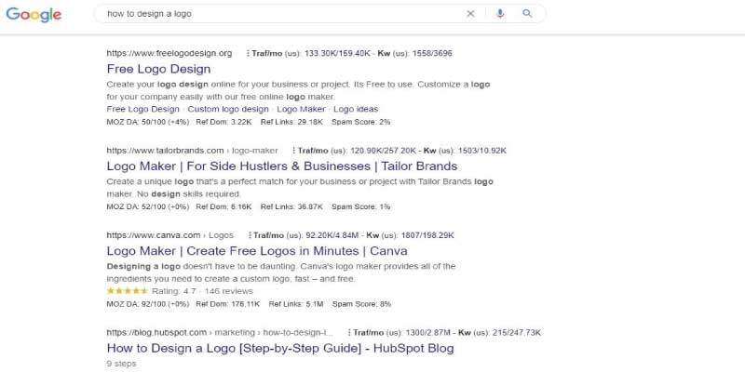Image resolution: width=745 pixels, height=372 pixels.
Task: Open options dots beside canva.com URL
Action: point(250,235)
